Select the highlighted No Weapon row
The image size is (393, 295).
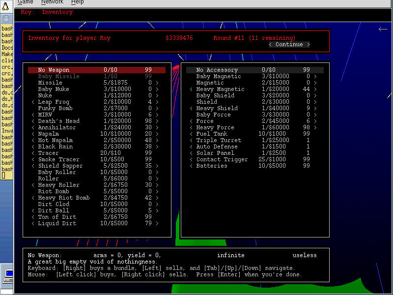click(x=97, y=70)
